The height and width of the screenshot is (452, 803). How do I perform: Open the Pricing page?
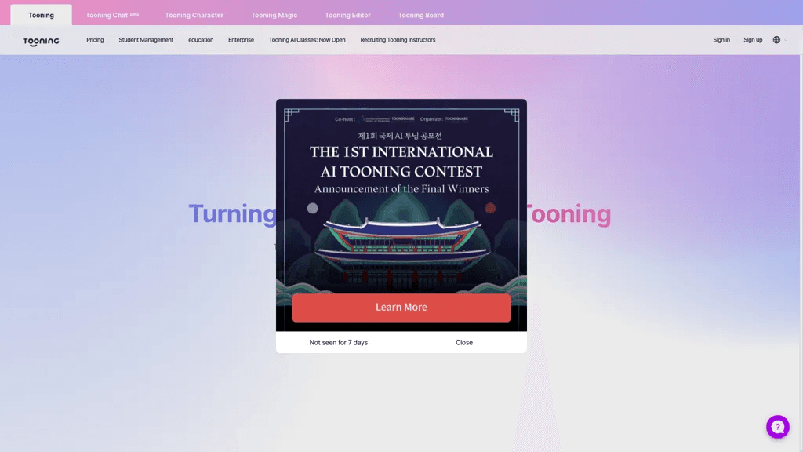pyautogui.click(x=95, y=40)
